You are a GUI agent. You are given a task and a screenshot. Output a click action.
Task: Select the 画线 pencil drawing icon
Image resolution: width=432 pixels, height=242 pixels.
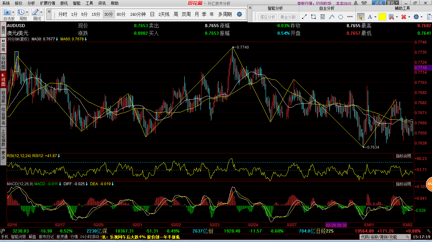coord(35,12)
